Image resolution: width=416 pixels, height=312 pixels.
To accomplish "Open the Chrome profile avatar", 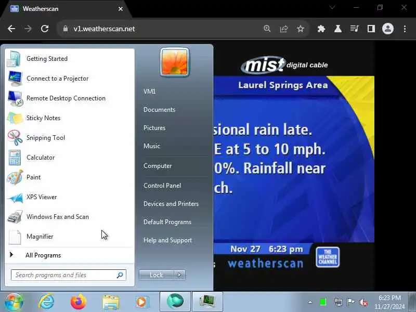I will pos(387,29).
